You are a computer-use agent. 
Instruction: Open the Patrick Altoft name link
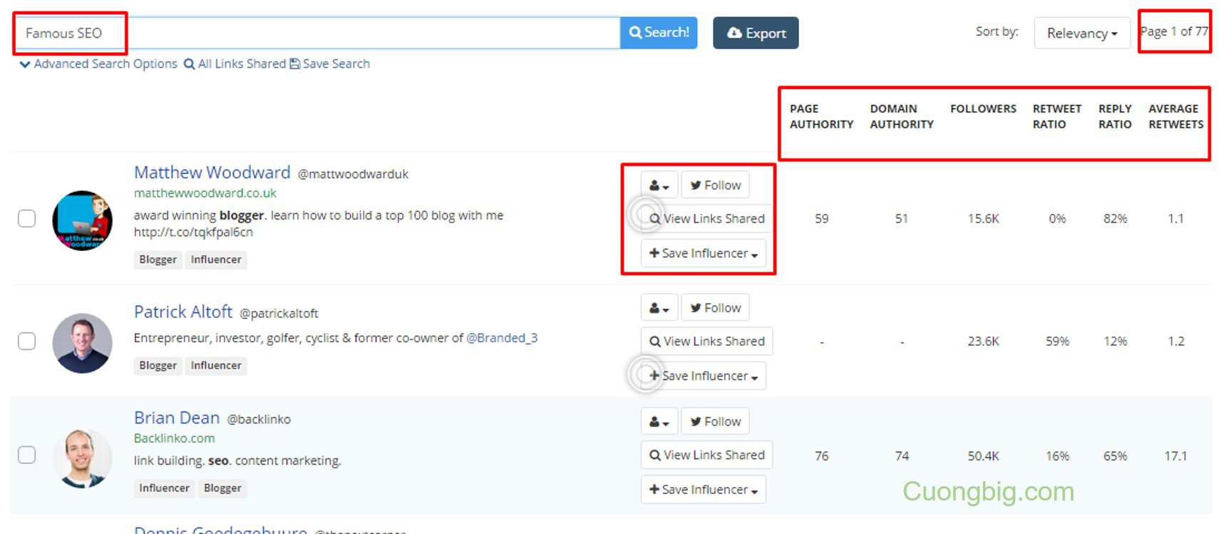pyautogui.click(x=183, y=312)
